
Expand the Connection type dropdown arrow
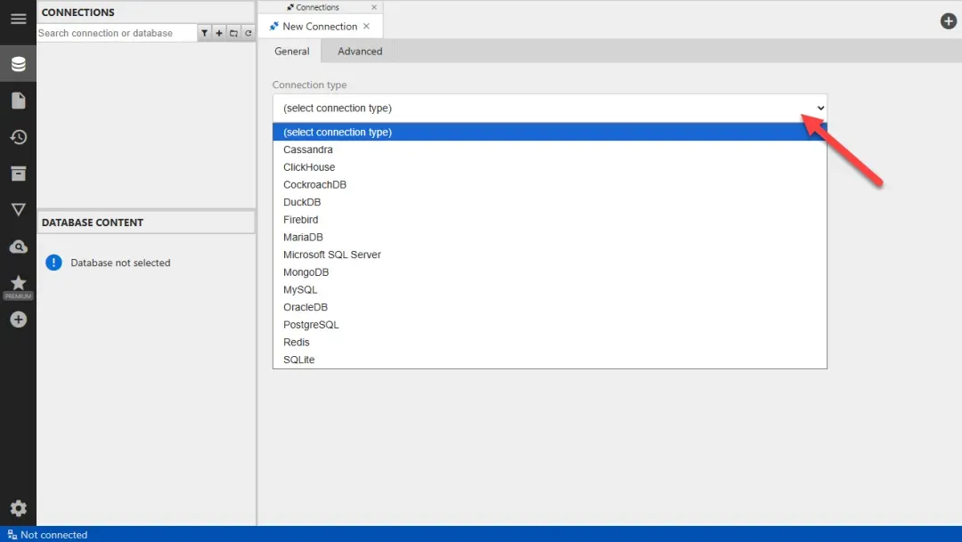(x=820, y=108)
